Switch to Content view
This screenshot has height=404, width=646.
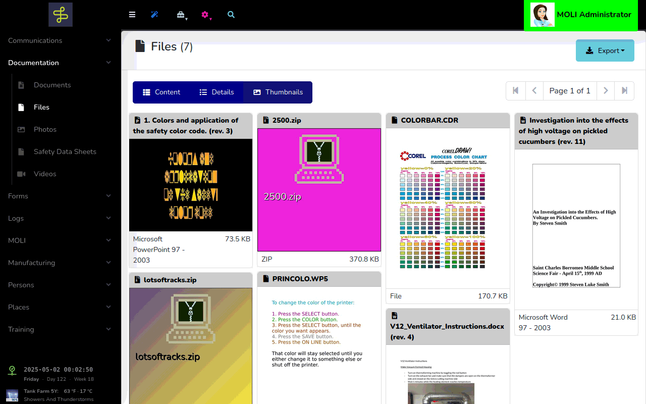point(161,92)
